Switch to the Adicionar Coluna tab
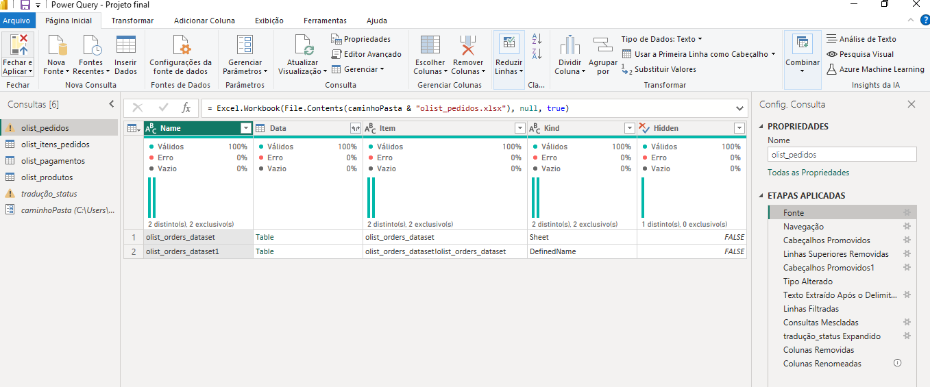The width and height of the screenshot is (930, 387). (204, 21)
